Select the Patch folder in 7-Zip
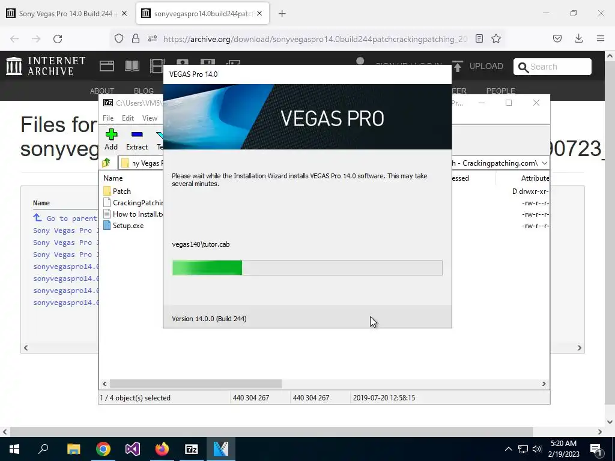 point(117,191)
